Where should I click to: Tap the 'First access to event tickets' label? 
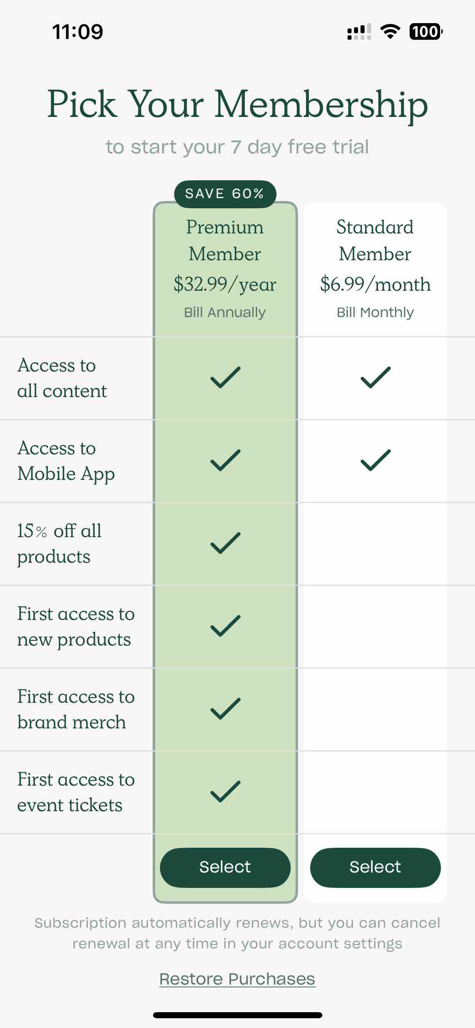[76, 792]
